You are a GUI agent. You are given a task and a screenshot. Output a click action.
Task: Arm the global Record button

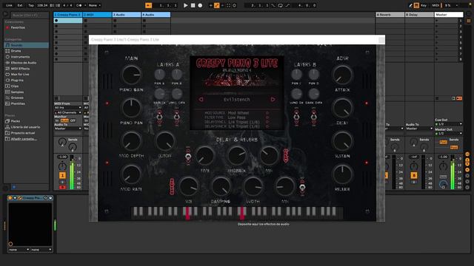tap(200, 5)
